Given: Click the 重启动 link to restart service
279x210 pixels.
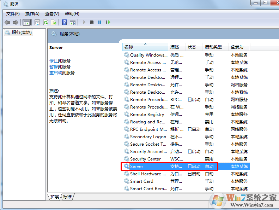Looking at the screenshot, I should coord(56,73).
